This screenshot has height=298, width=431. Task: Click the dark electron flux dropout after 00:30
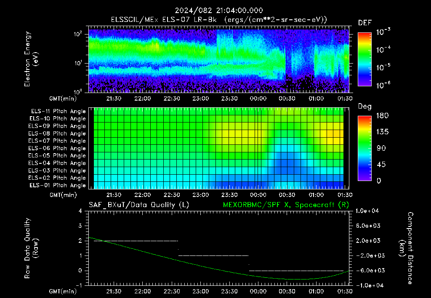(288, 62)
